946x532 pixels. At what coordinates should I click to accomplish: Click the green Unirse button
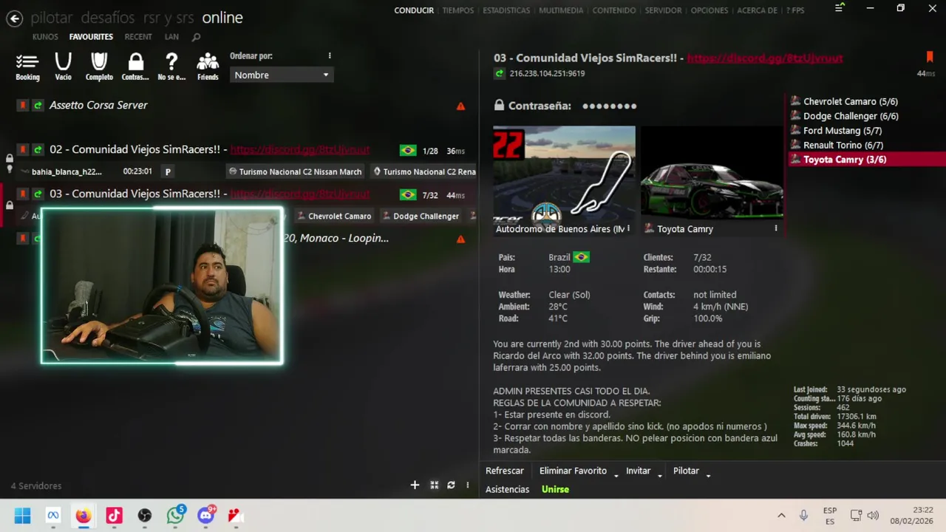555,489
